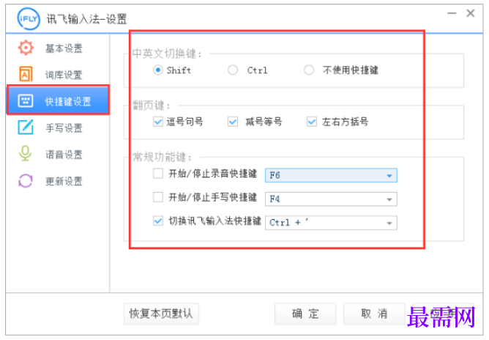Click the 手写设置 pencil icon
489x340 pixels.
click(x=26, y=127)
